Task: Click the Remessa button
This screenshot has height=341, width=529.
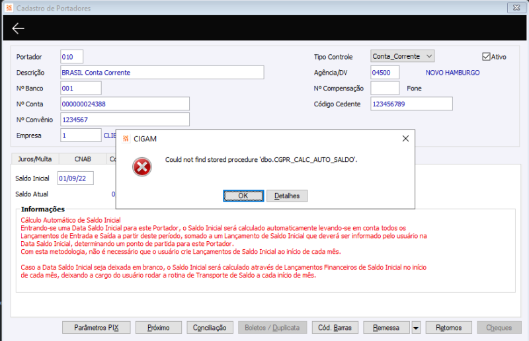Action: (x=386, y=328)
